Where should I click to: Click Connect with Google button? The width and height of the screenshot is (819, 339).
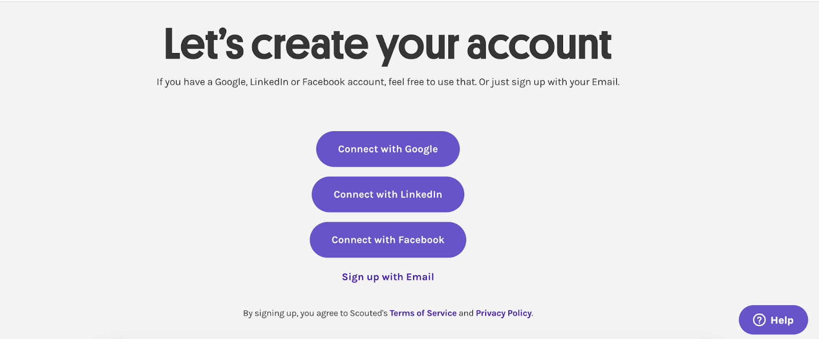pos(387,149)
